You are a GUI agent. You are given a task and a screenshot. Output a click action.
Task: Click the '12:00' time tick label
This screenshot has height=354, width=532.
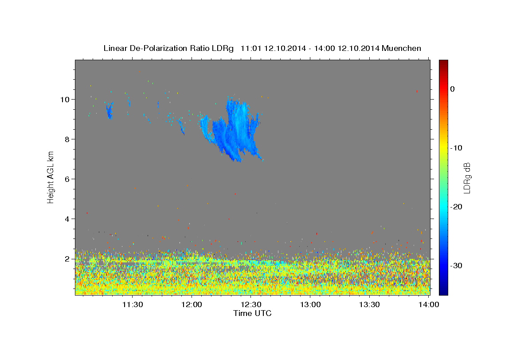pyautogui.click(x=192, y=304)
